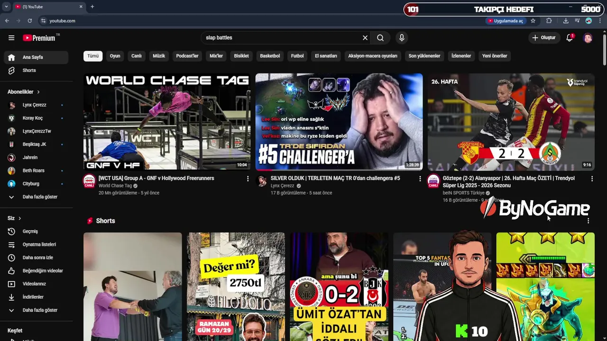Viewport: 607px width, 341px height.
Task: Open Beğendiğim videolar
Action: point(37,271)
